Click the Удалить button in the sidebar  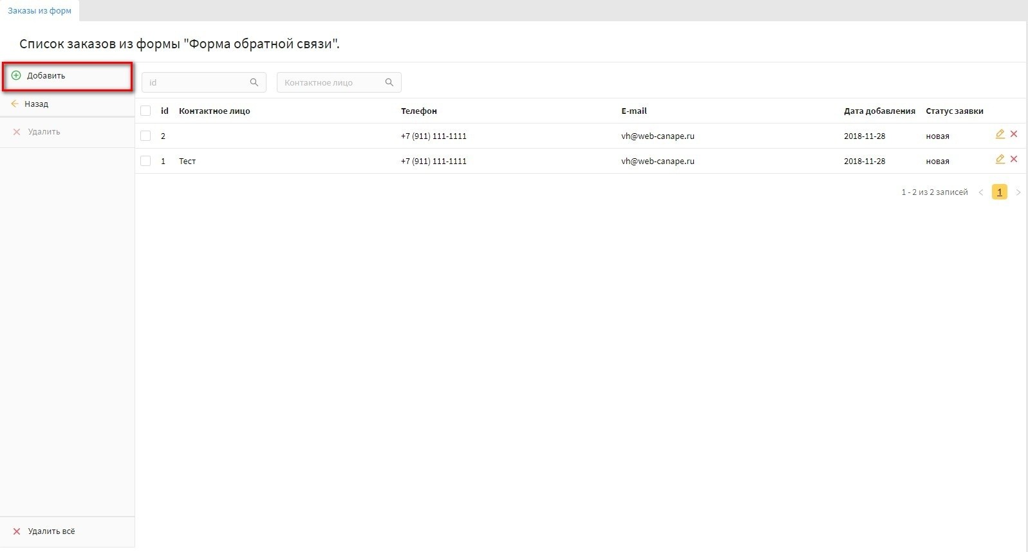coord(44,132)
